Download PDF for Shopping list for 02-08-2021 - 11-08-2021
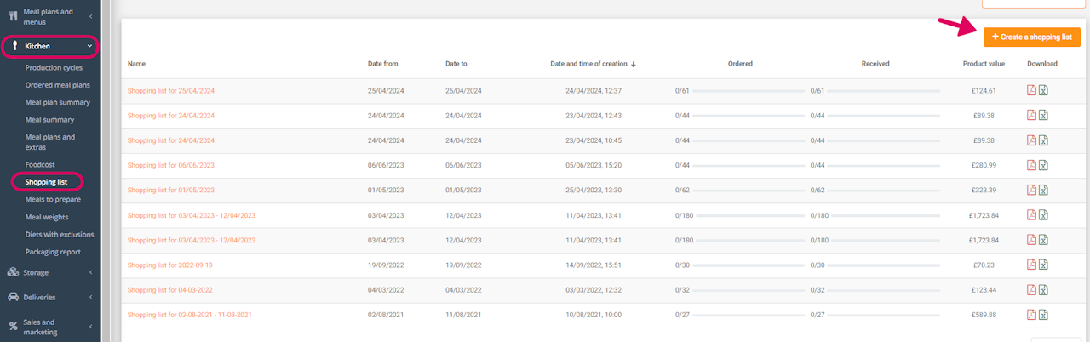Viewport: 1090px width, 342px height. point(1031,315)
